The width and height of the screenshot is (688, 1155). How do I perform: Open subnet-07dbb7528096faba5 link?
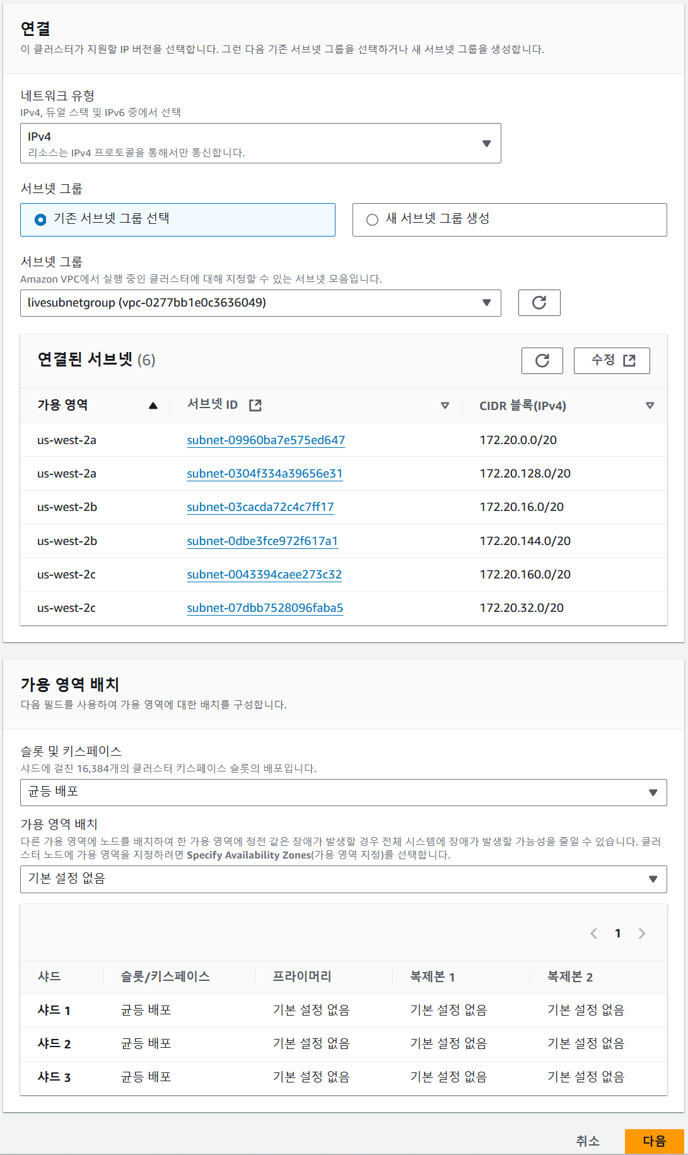point(265,608)
